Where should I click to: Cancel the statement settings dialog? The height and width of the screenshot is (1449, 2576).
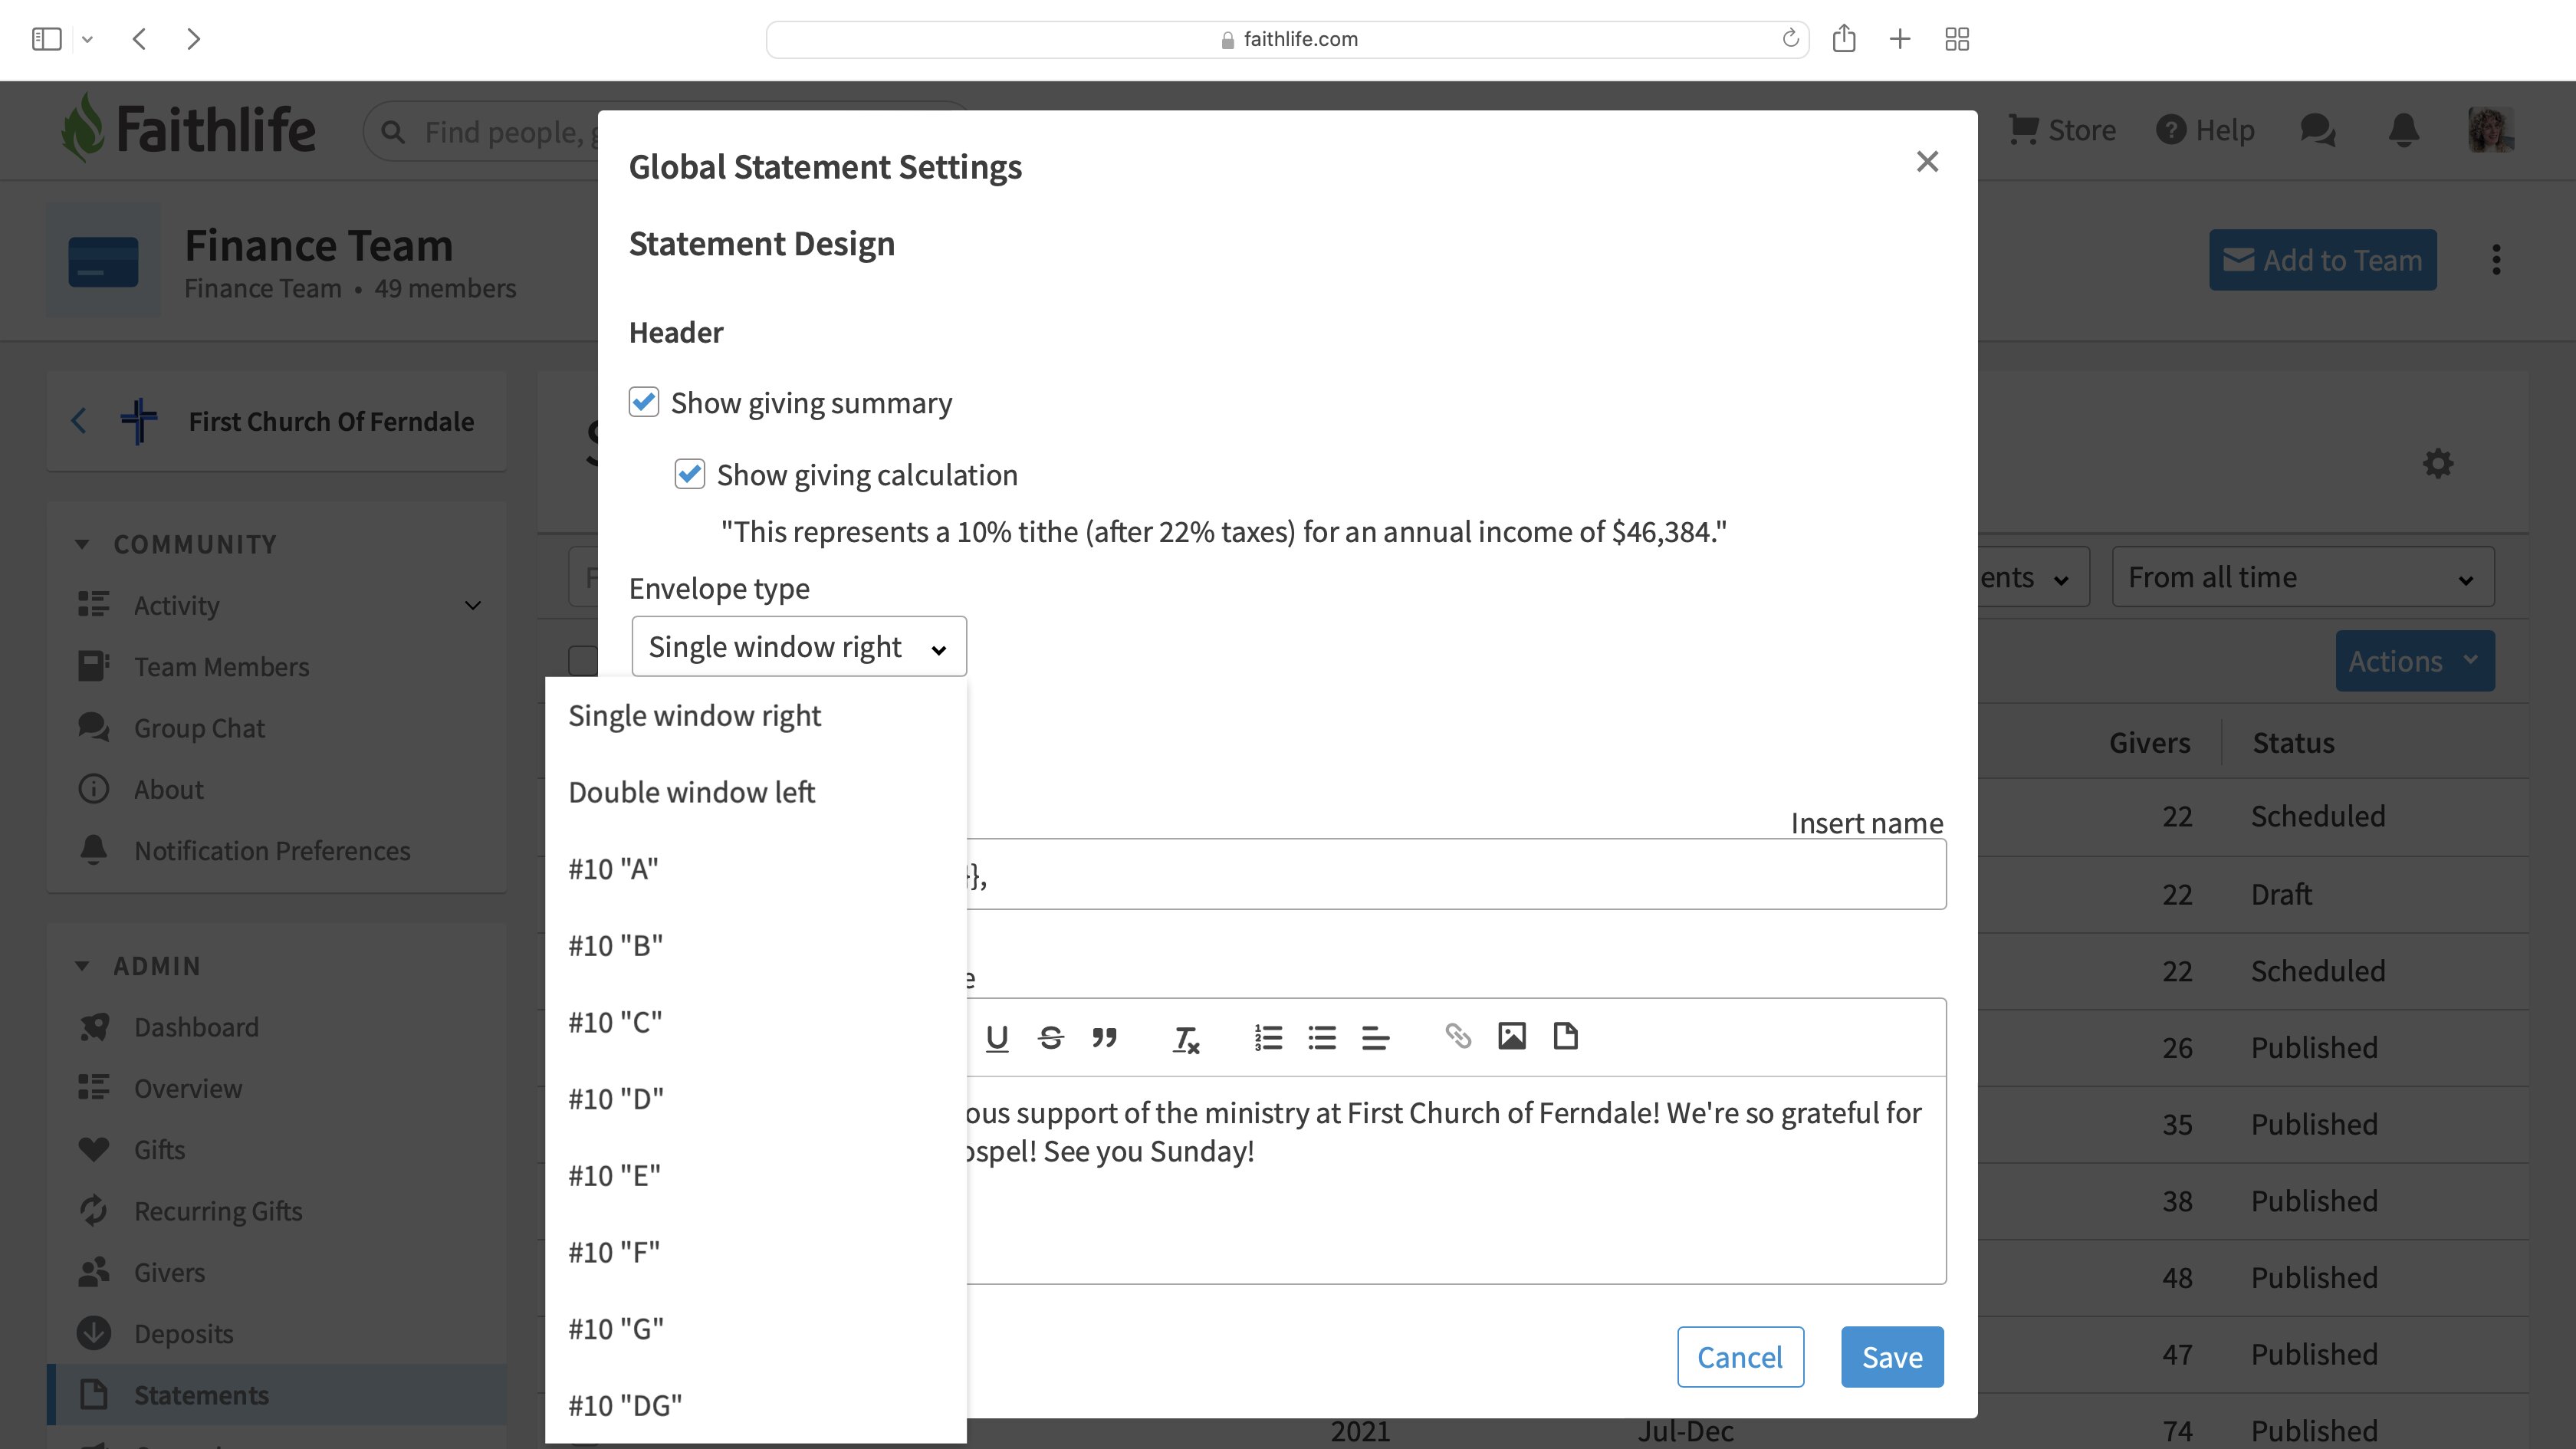1740,1357
